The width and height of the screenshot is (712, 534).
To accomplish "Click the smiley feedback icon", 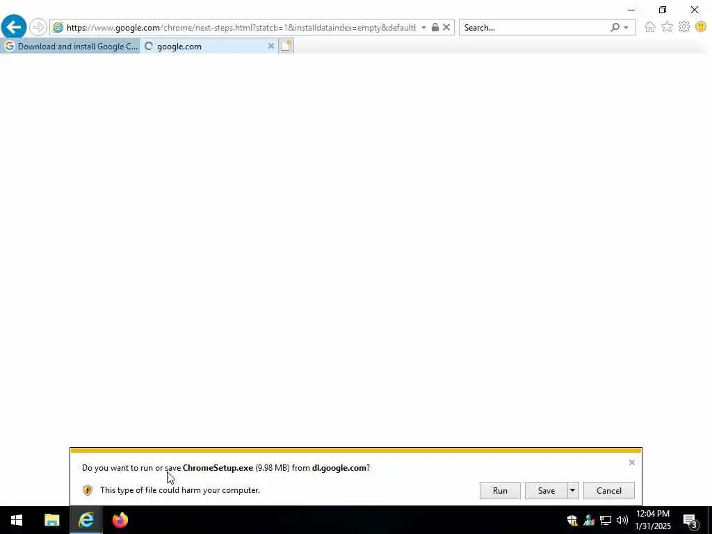I will (701, 27).
